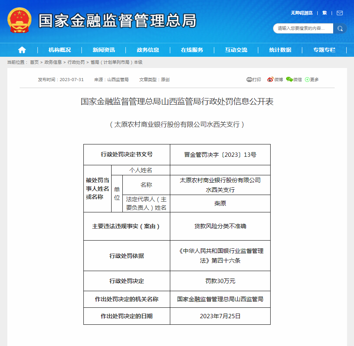
Task: Click the subtitle 太原农村商业银行股份有限公司水西关支行
Action: [177, 124]
